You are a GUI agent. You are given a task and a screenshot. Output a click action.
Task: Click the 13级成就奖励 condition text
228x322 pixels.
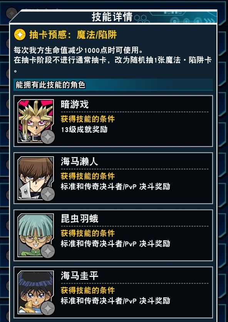84,130
